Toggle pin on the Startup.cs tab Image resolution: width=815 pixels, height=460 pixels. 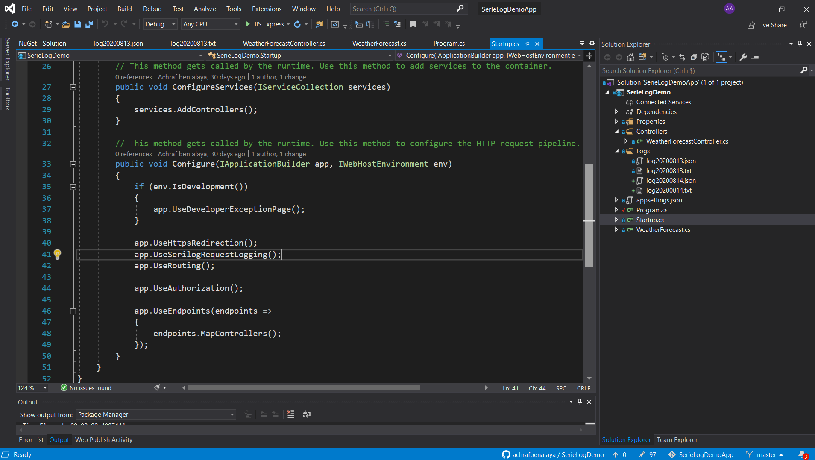(x=528, y=44)
